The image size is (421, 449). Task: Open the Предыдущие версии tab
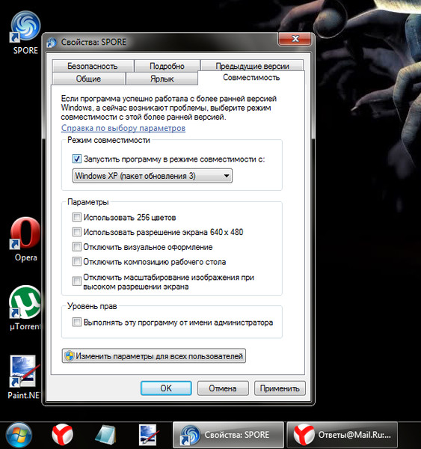click(x=252, y=66)
